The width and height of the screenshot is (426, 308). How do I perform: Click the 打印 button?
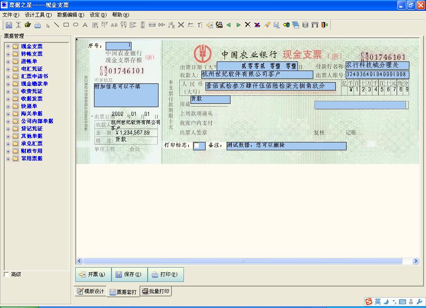[165, 274]
